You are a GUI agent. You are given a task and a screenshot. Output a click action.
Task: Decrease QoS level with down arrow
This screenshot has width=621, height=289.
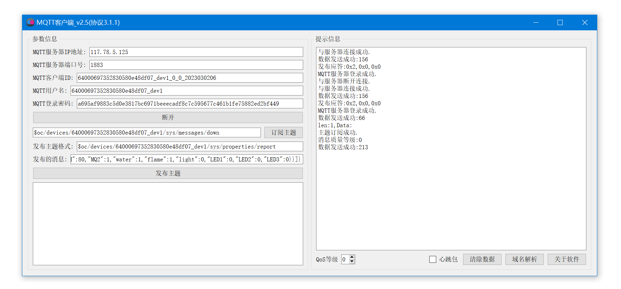click(352, 261)
